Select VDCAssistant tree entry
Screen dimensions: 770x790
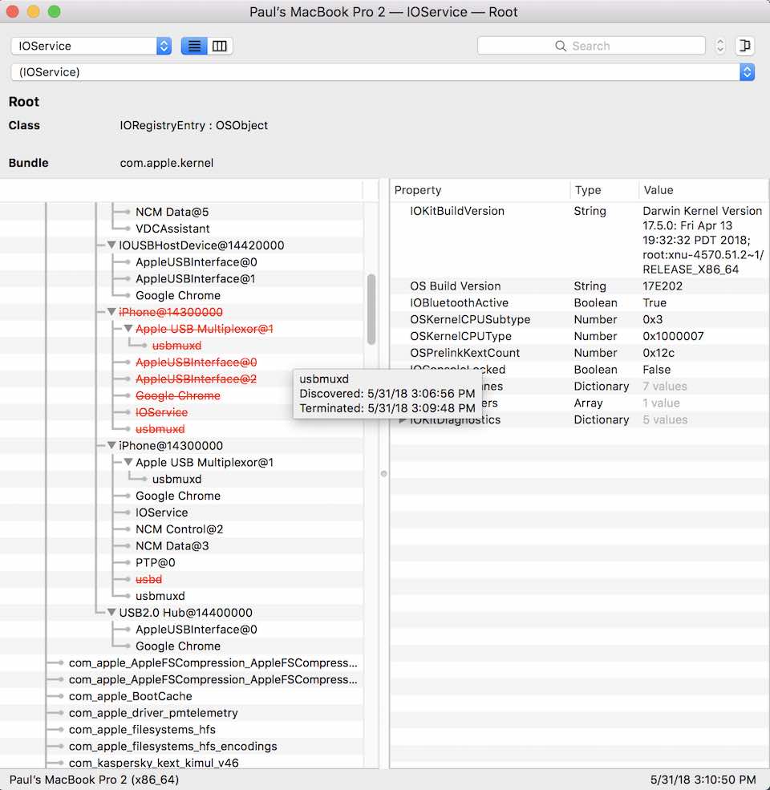[172, 229]
